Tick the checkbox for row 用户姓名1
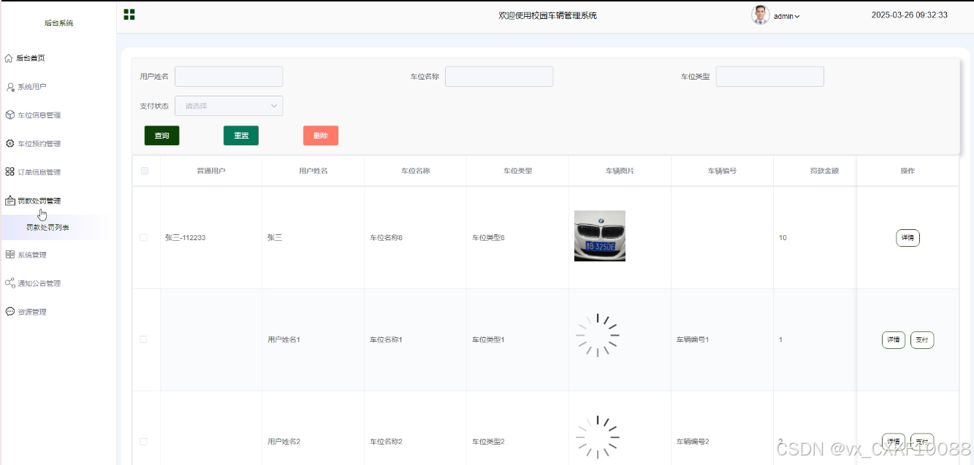Image resolution: width=974 pixels, height=465 pixels. 143,339
